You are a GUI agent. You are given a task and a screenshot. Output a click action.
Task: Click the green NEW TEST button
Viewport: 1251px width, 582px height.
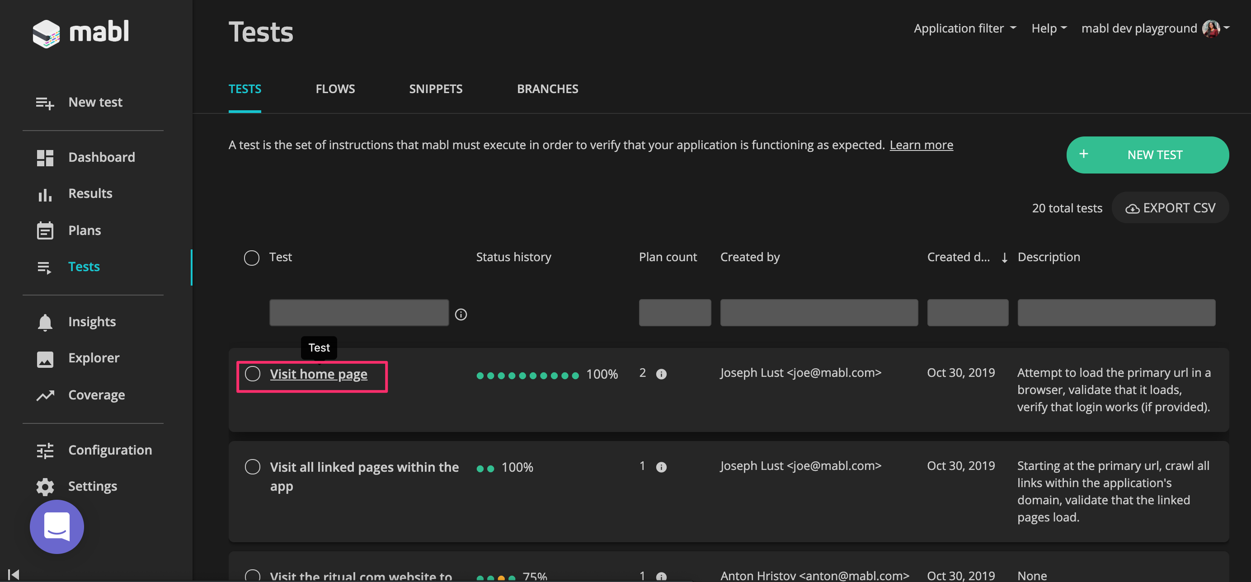pyautogui.click(x=1147, y=155)
